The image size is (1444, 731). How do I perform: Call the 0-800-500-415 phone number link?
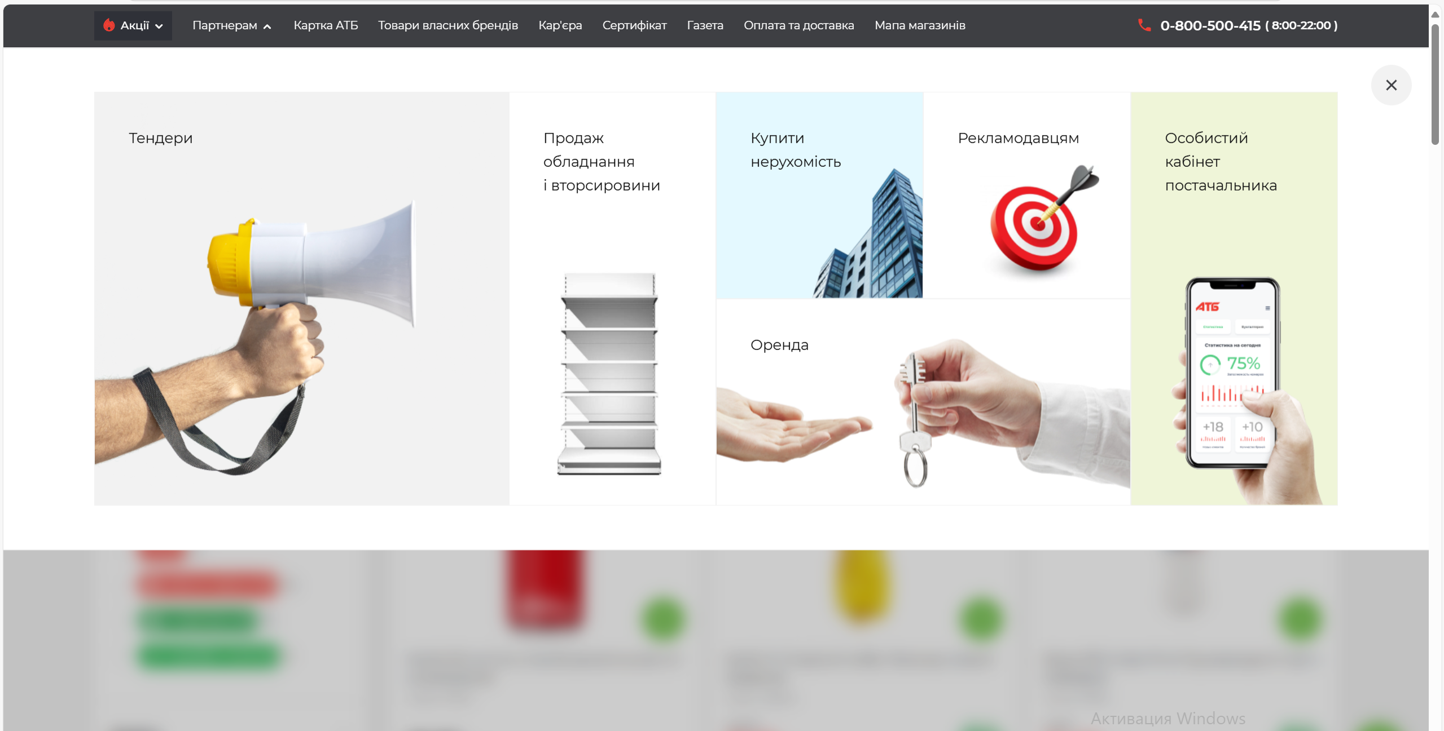pyautogui.click(x=1210, y=25)
